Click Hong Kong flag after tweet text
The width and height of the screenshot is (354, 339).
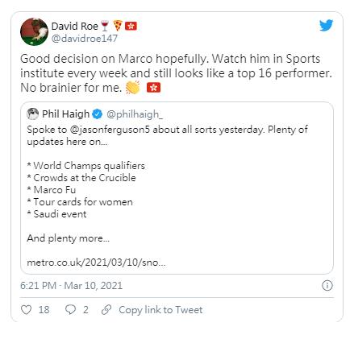pyautogui.click(x=154, y=88)
